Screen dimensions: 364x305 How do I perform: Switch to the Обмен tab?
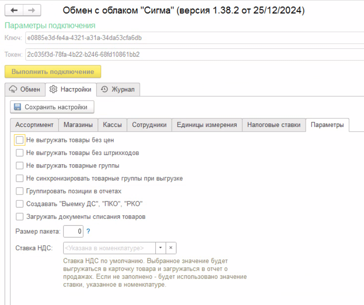pyautogui.click(x=25, y=89)
